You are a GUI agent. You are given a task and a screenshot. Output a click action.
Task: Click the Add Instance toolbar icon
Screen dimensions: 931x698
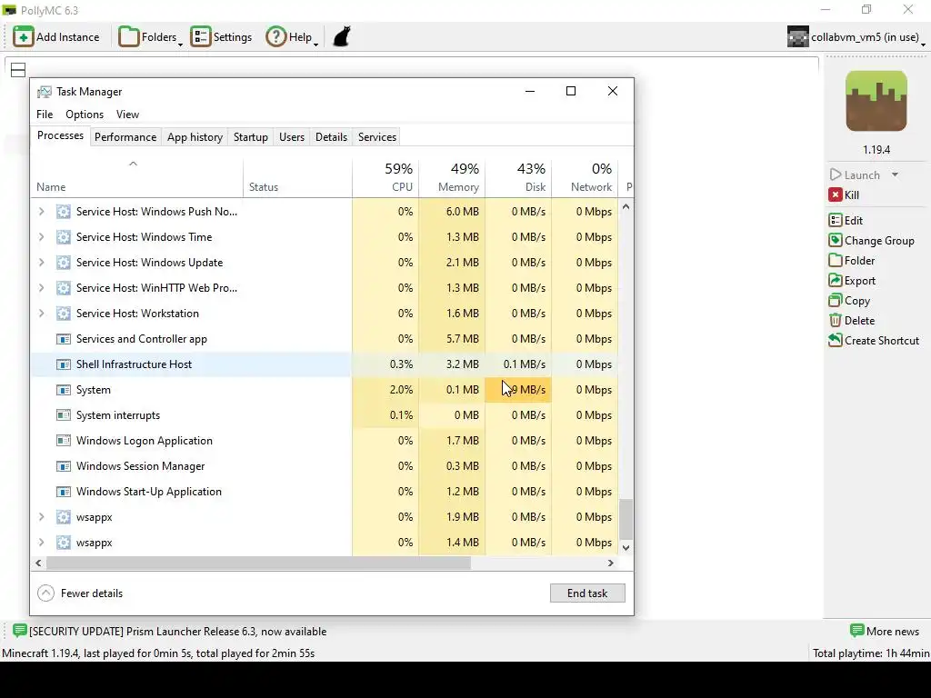[23, 36]
